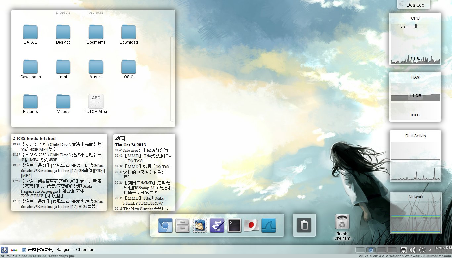Switch to the Chromium Bangumi taskbar window

pyautogui.click(x=59, y=250)
